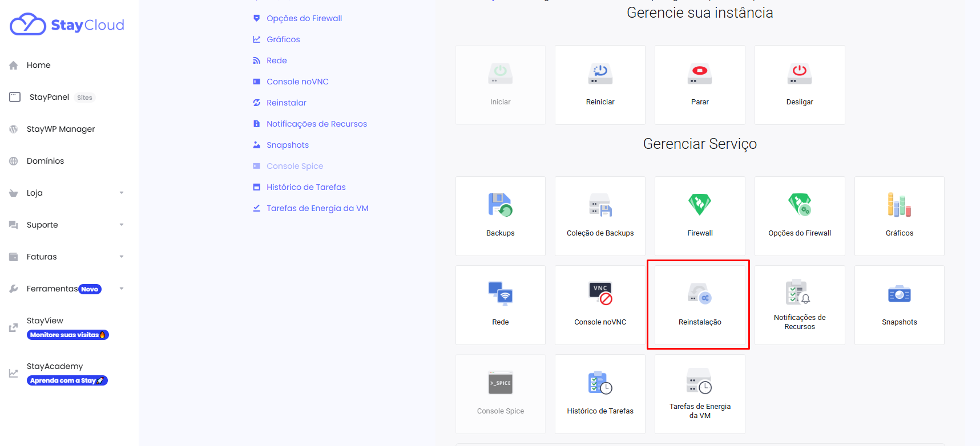Open 'Opções do Firewall' link in list
This screenshot has width=980, height=446.
304,18
